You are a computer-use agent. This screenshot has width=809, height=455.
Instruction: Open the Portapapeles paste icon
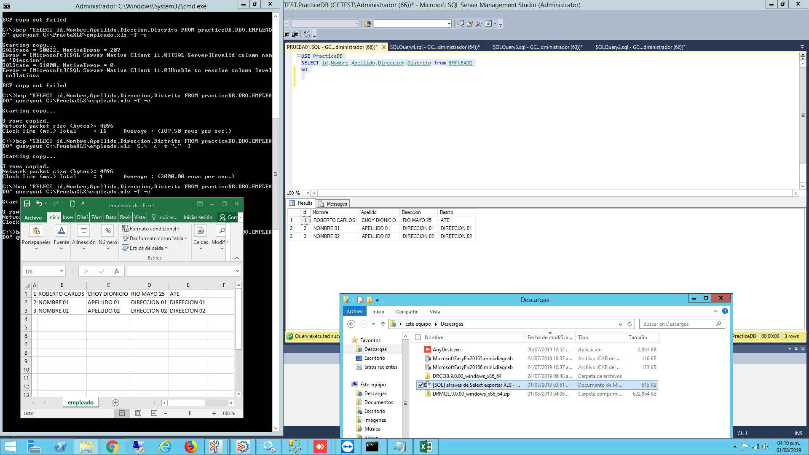pos(36,230)
